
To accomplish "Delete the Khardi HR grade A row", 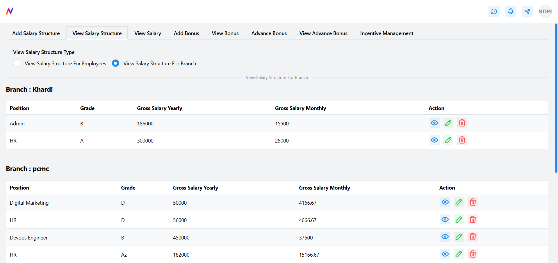I will point(462,140).
